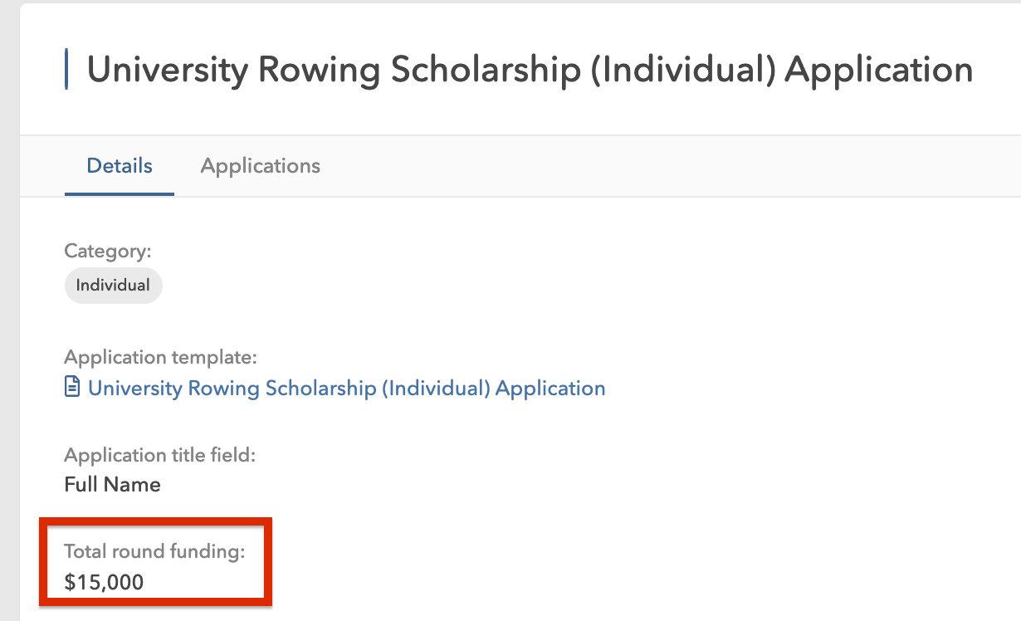Viewport: 1021px width, 621px height.
Task: Open University Rowing Scholarship application template link
Action: click(x=346, y=388)
